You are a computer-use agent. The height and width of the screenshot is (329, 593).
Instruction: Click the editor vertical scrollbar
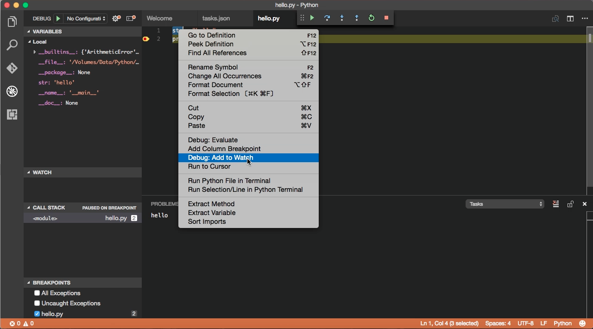point(590,107)
